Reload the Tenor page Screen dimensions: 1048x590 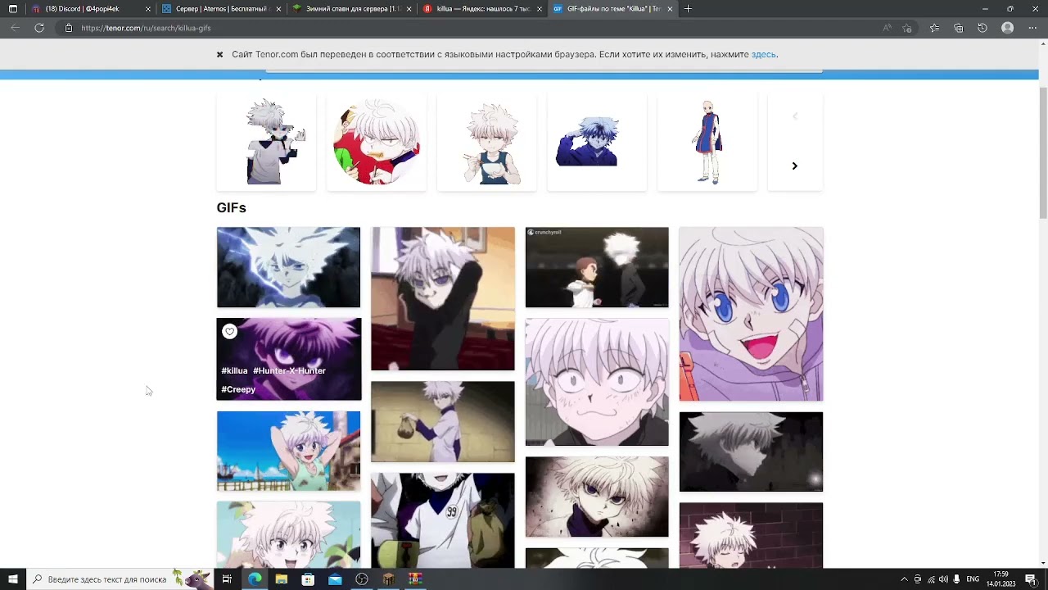pyautogui.click(x=39, y=28)
